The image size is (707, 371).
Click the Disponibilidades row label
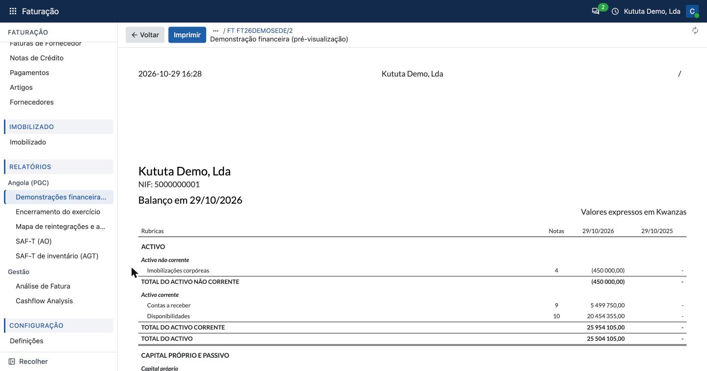168,316
